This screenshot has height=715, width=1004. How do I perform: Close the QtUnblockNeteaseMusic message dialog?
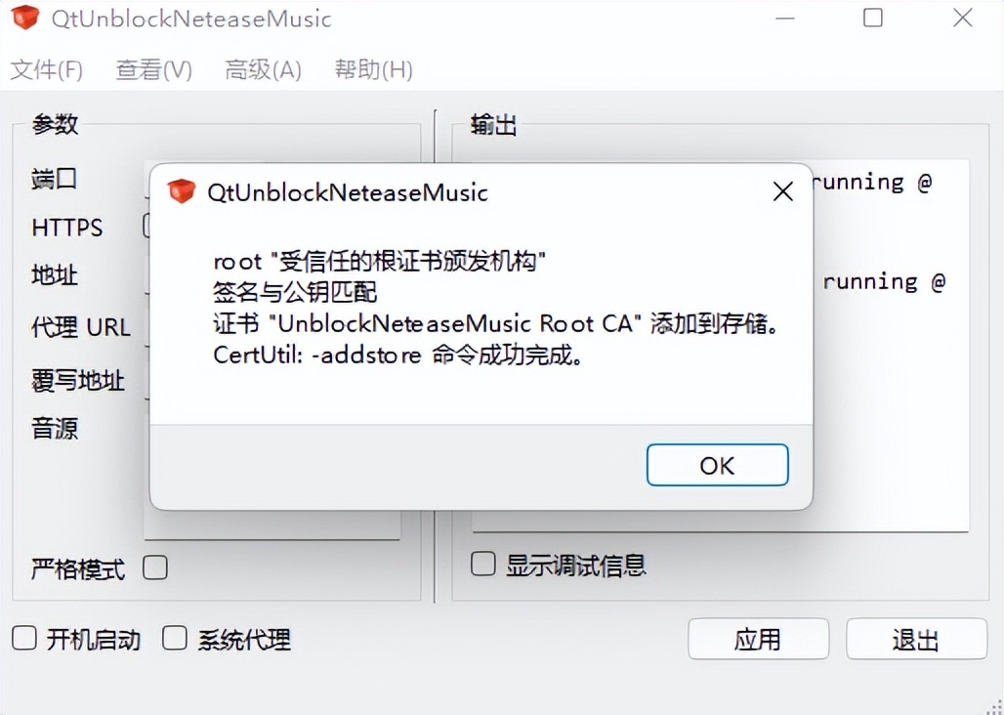(782, 191)
